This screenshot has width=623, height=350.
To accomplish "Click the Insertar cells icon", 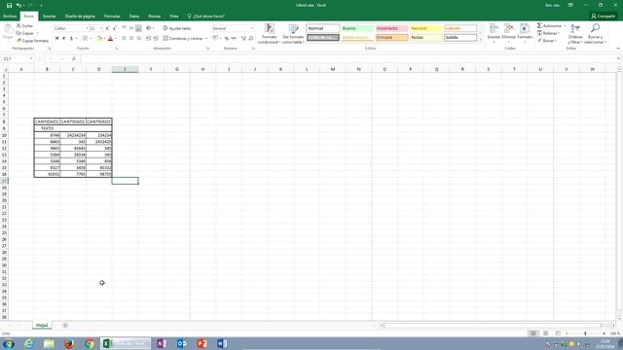I will coord(494,29).
